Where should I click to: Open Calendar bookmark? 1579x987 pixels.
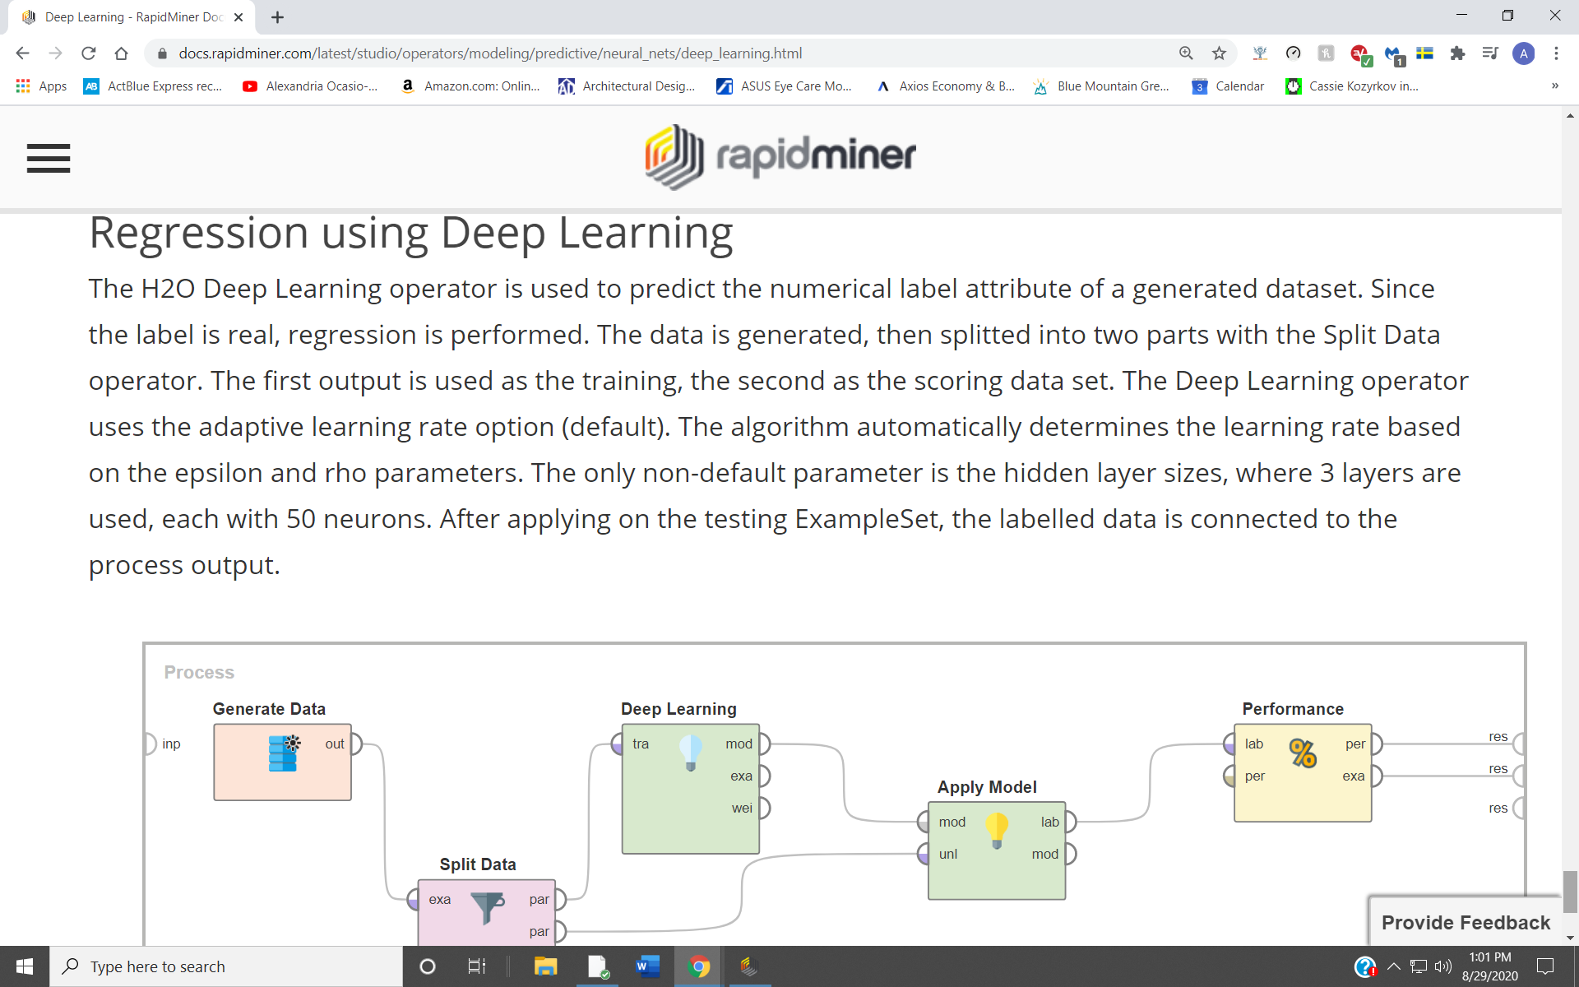[x=1229, y=86]
